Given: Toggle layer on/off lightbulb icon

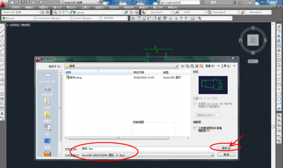Looking at the screenshot, I should tap(60, 12).
